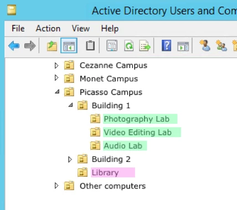
Task: Click the Cezanne Campus OU folder icon
Action: (69, 65)
